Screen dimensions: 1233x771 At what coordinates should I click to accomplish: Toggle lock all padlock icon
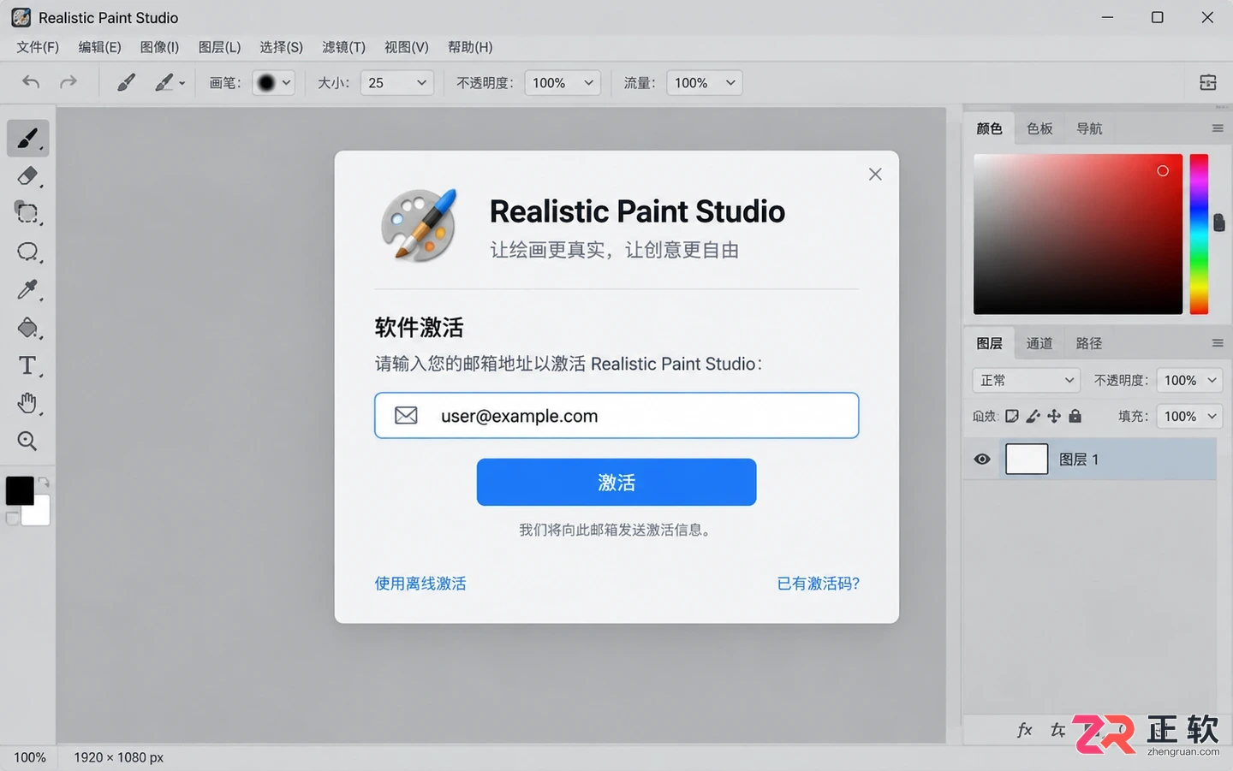pyautogui.click(x=1075, y=416)
